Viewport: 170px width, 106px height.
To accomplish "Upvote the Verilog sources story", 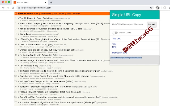I will [x=18, y=29].
